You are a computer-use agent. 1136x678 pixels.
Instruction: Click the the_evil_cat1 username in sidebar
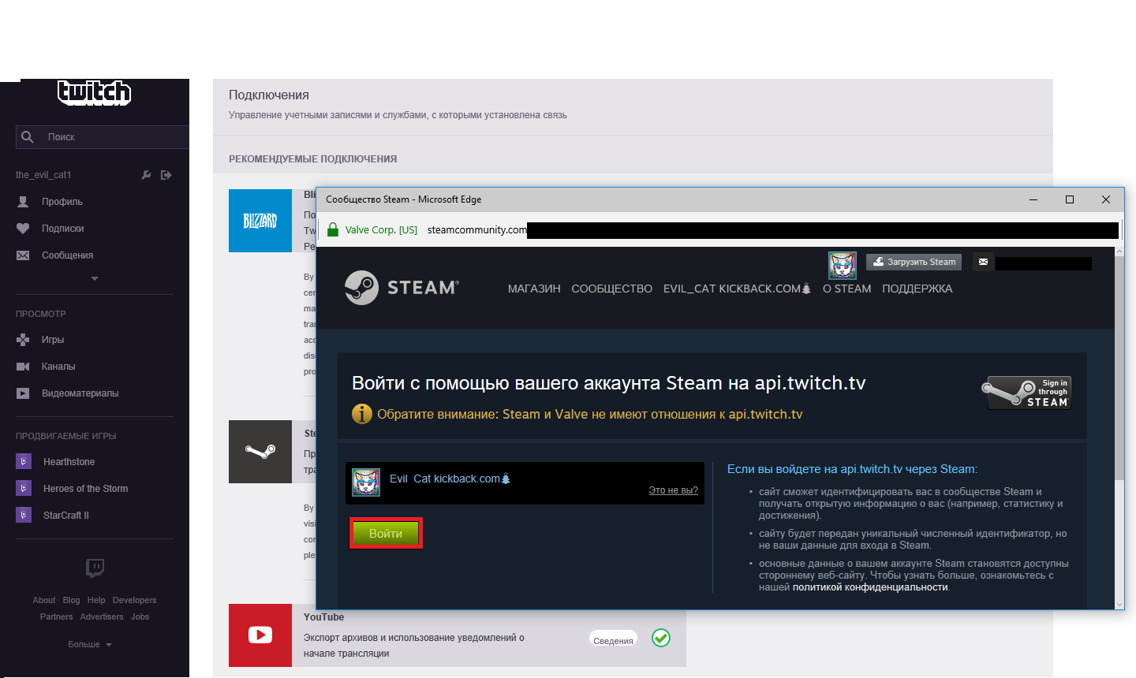[43, 175]
